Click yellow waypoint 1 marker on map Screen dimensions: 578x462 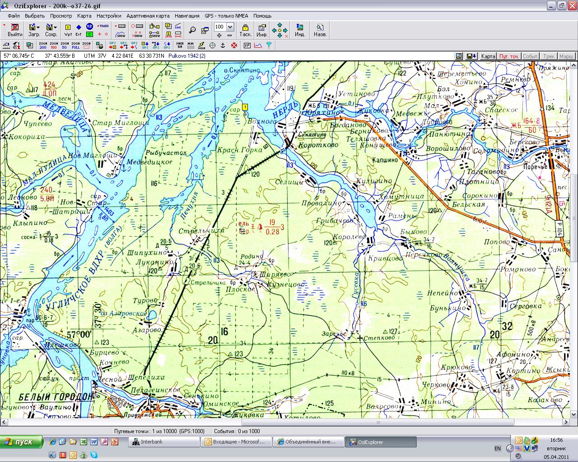(x=245, y=107)
